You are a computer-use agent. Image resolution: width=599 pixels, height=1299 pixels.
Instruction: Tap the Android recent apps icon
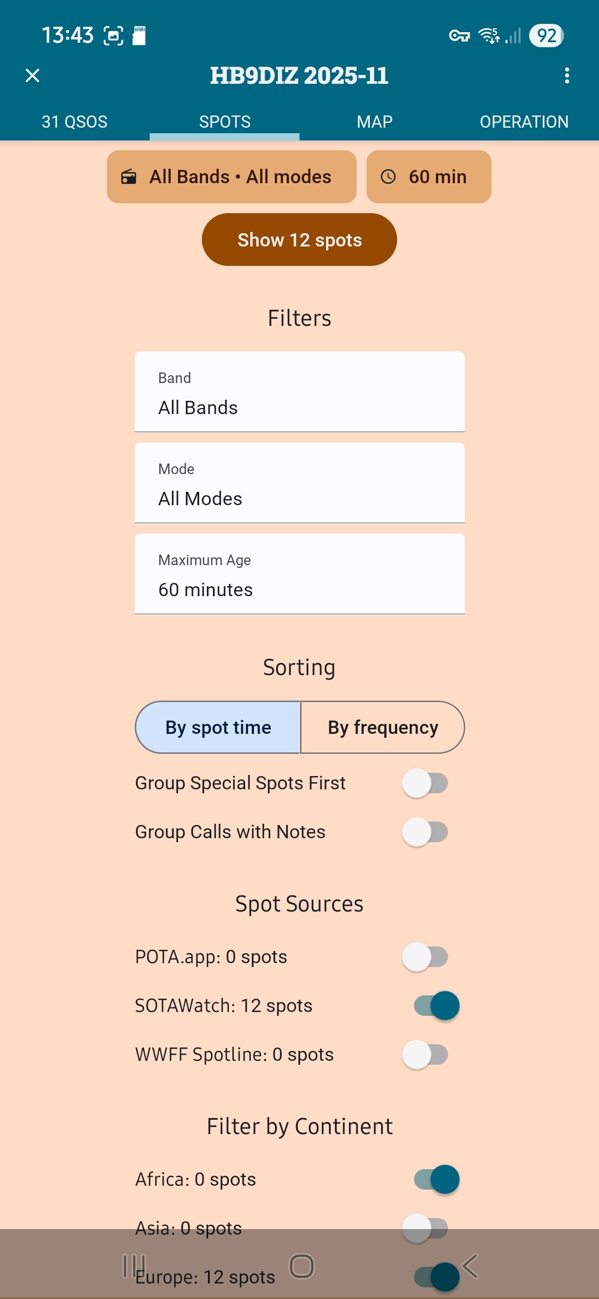click(x=134, y=1266)
